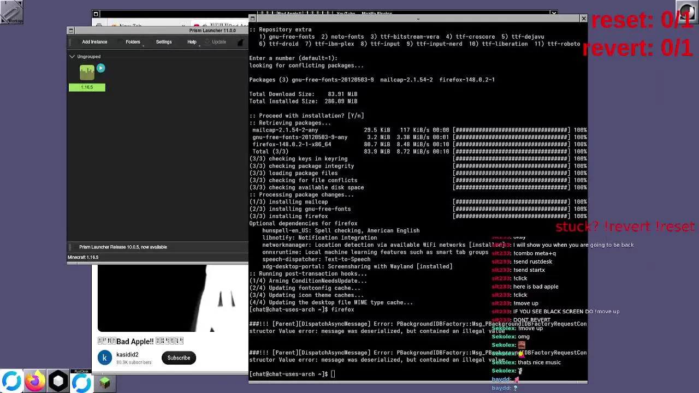
Task: Click the top-right desktop corner icon
Action: tap(687, 12)
